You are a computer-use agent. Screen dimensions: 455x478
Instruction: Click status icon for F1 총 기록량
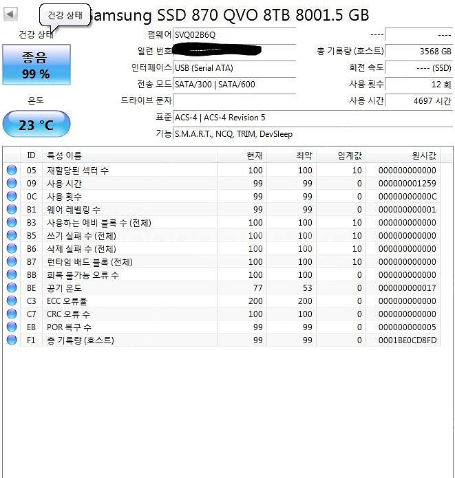pos(12,340)
